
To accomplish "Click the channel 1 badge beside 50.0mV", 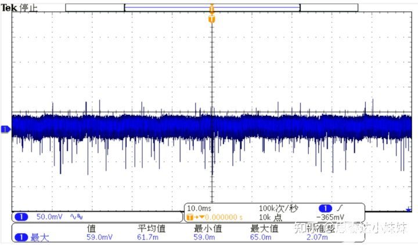I will click(x=21, y=217).
